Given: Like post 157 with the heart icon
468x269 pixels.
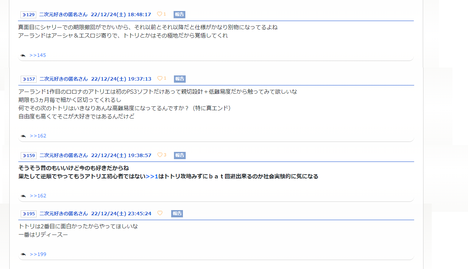Looking at the screenshot, I should (160, 79).
